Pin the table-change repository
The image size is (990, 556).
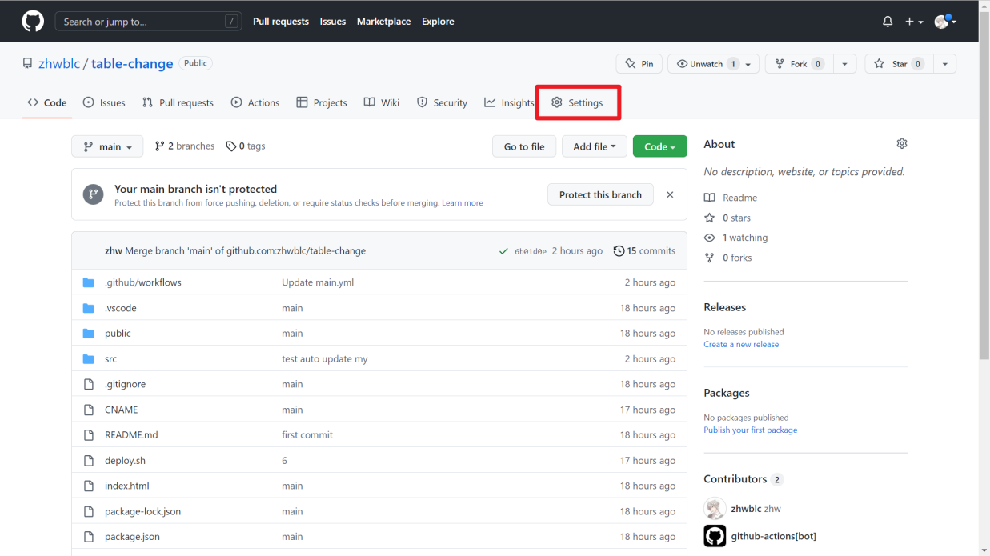coord(639,64)
